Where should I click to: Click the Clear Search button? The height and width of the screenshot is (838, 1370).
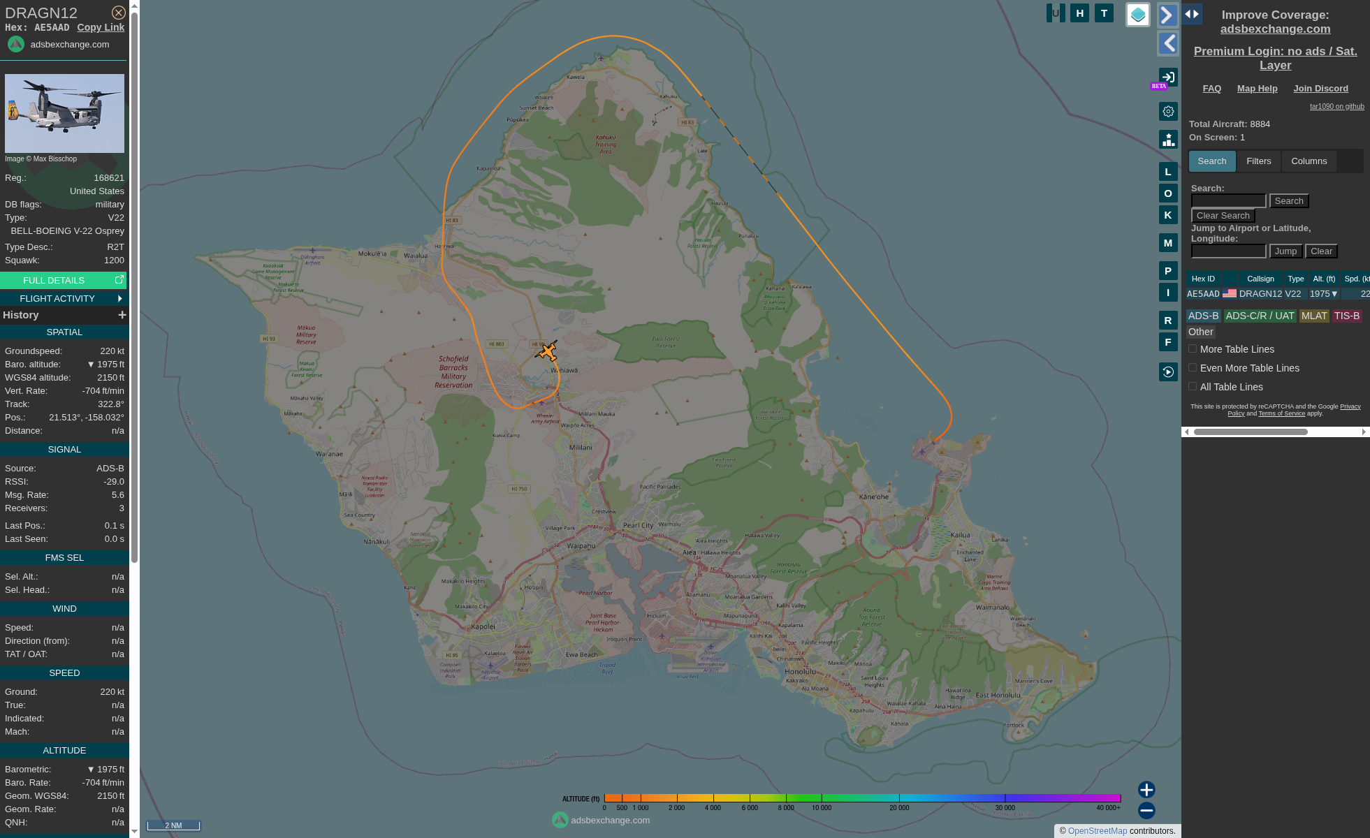[1223, 216]
